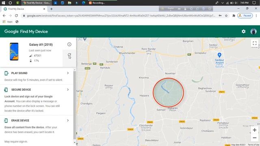Screen dimensions: 260x146
Task: Reload the page in Chrome
Action: (x=16, y=15)
